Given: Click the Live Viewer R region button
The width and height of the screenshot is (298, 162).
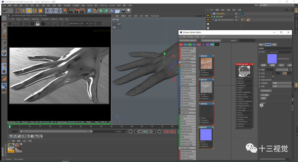Looking at the screenshot, I should (x=26, y=23).
